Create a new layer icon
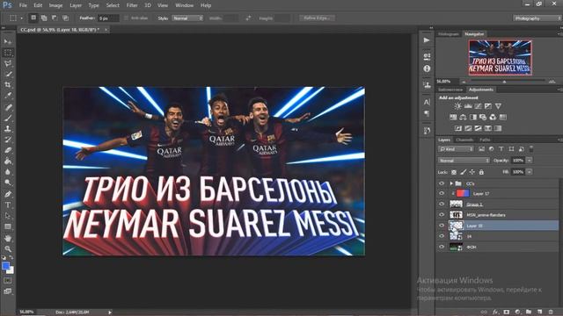 click(539, 312)
